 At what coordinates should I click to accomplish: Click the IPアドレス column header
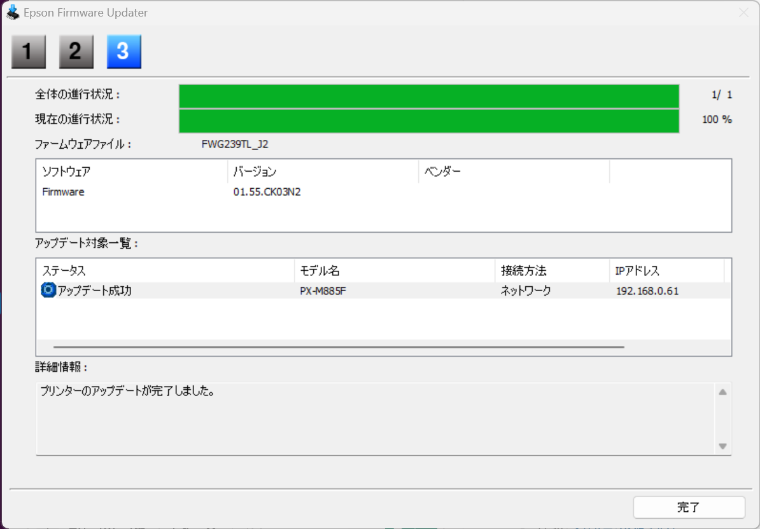tap(667, 271)
